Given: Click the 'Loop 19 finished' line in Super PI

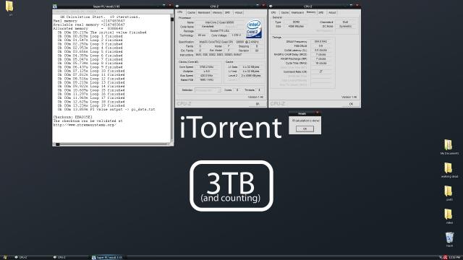Looking at the screenshot, I should [91, 105].
